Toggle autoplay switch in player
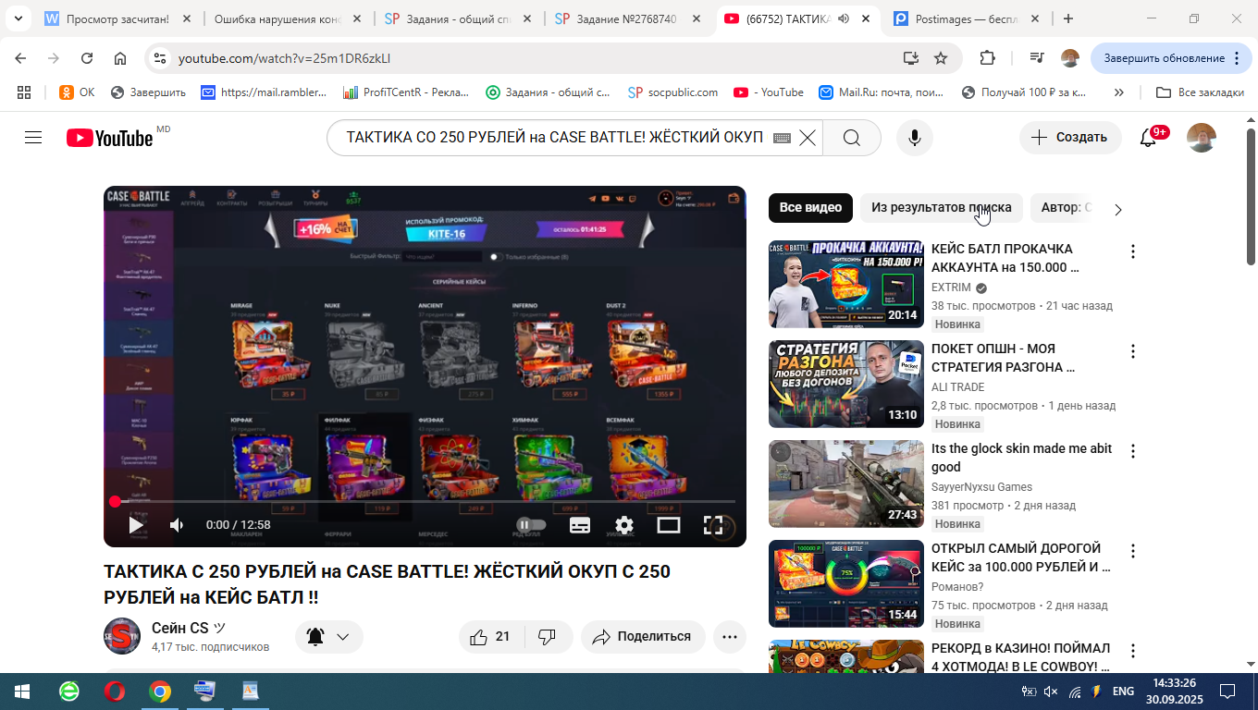 tap(531, 525)
